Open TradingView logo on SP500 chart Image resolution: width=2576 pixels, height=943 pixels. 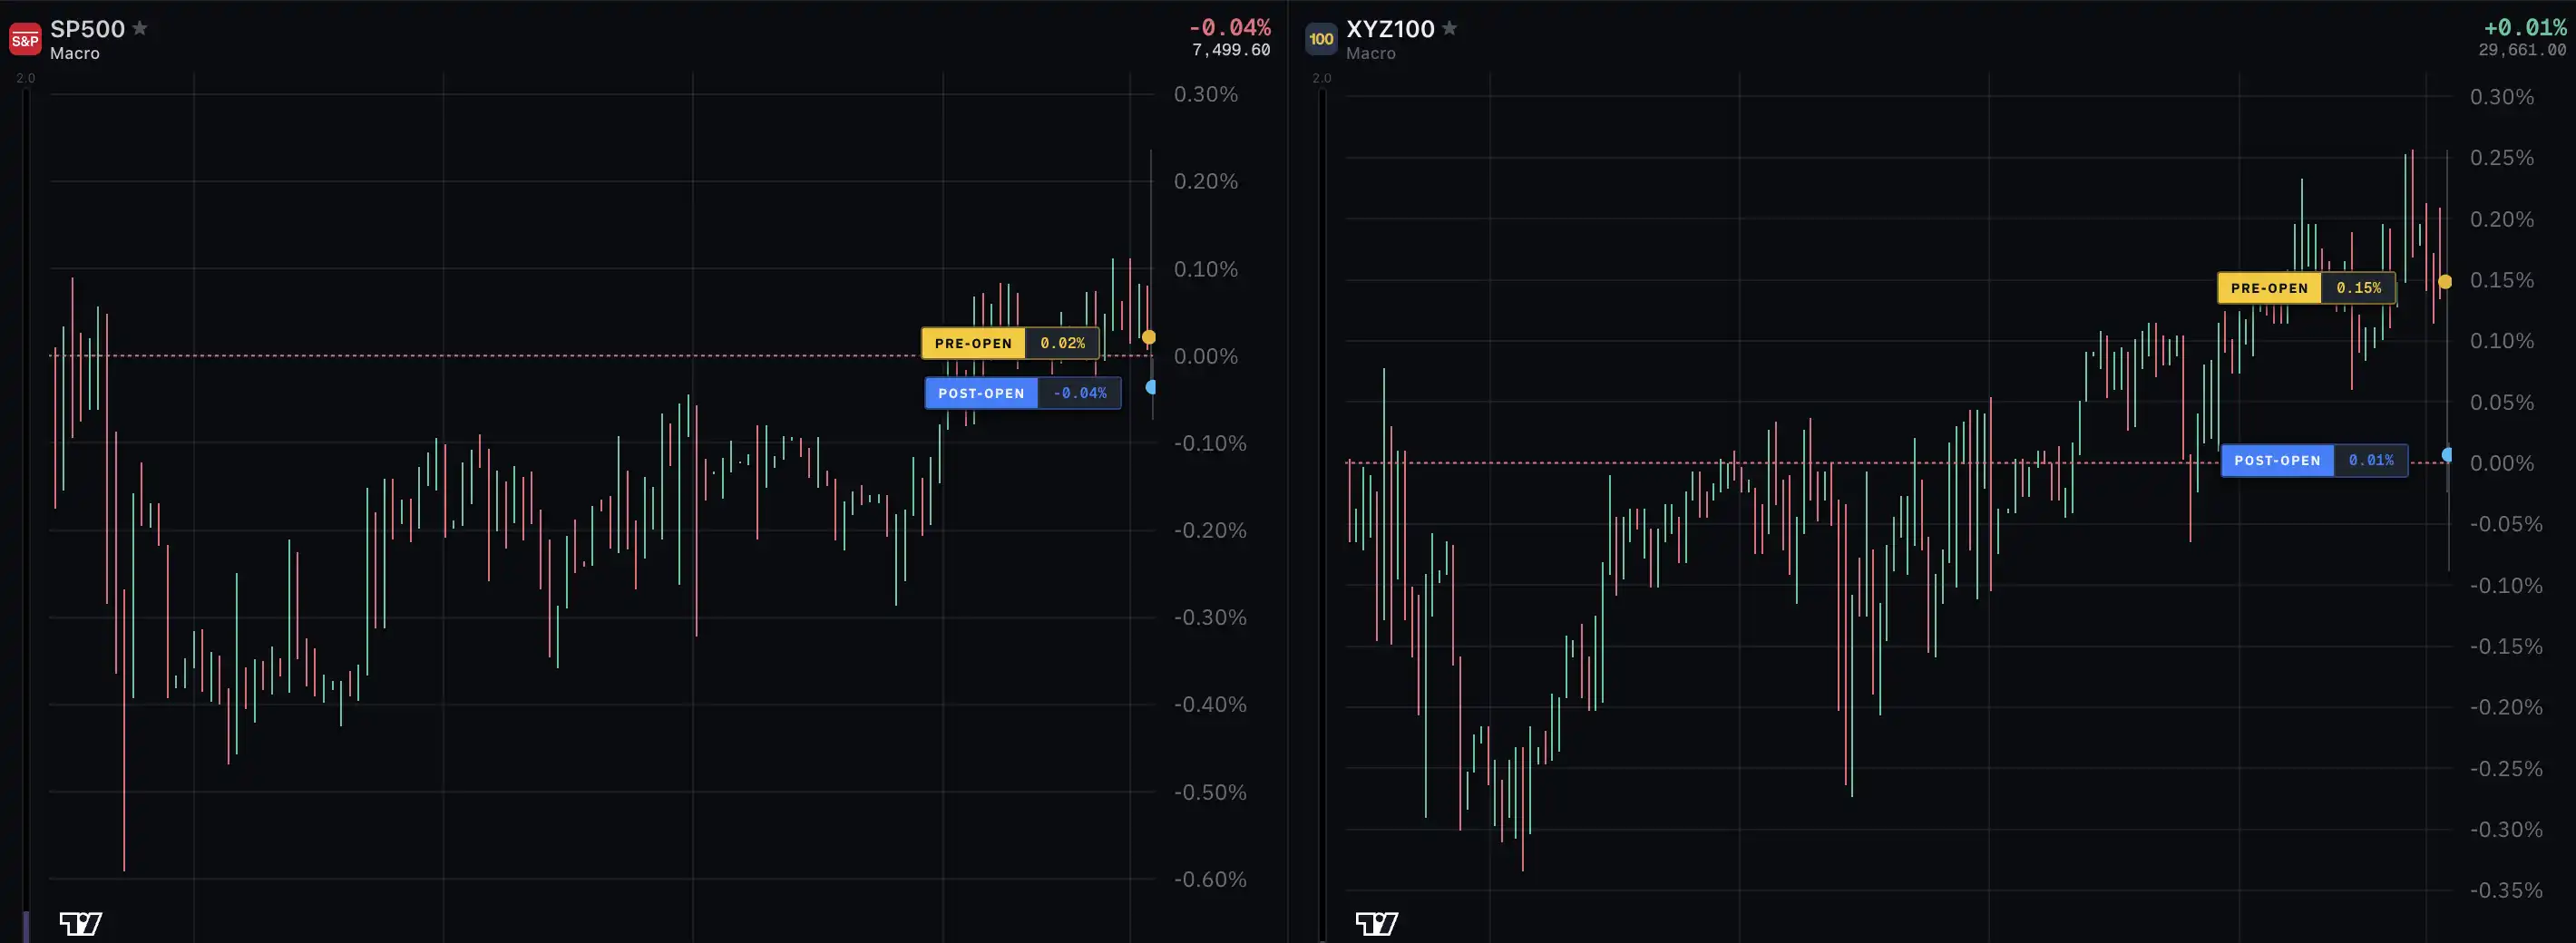(x=81, y=923)
